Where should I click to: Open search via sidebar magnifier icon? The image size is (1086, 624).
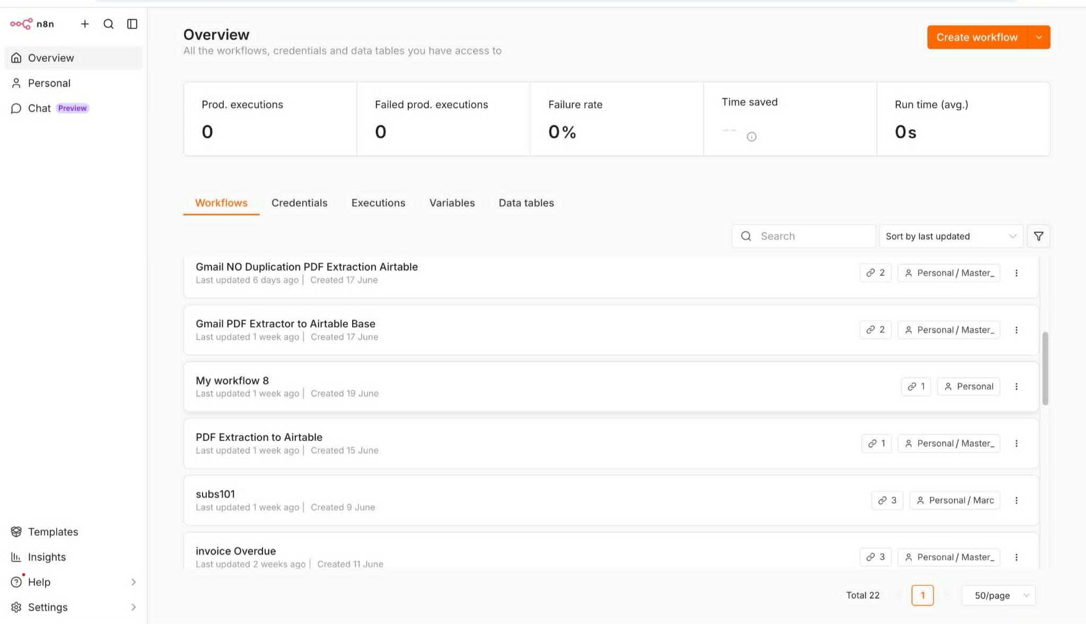(109, 24)
